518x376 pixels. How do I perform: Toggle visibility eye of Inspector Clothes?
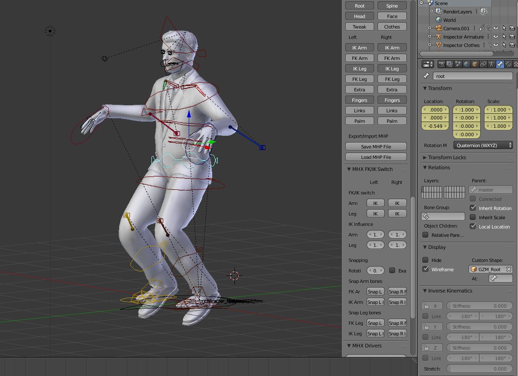[x=496, y=45]
